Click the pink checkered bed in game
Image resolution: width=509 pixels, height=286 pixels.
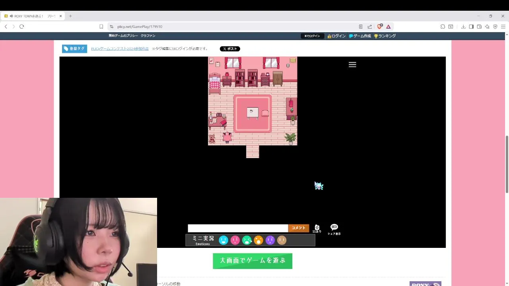(215, 83)
